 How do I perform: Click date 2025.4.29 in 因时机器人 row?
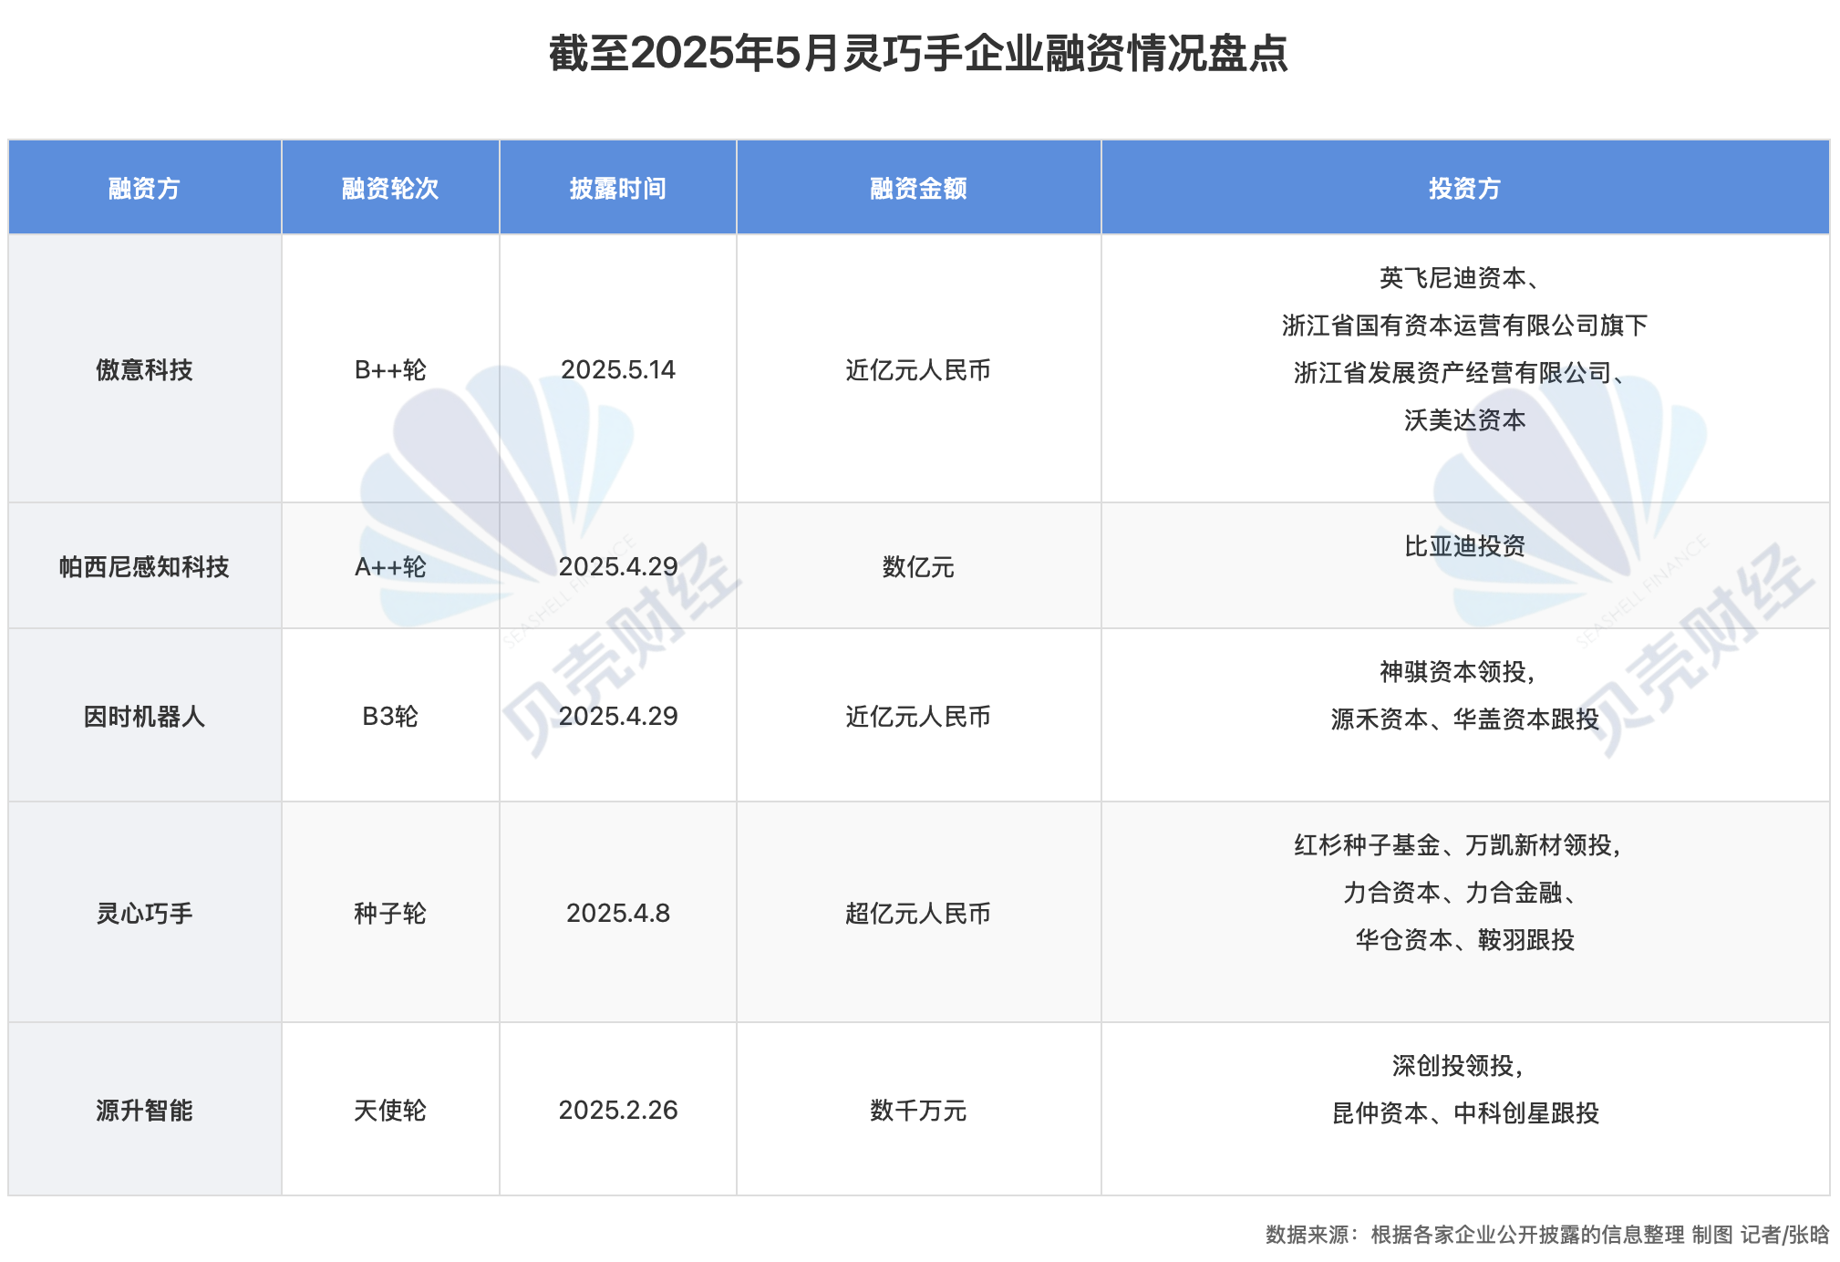coord(618,716)
